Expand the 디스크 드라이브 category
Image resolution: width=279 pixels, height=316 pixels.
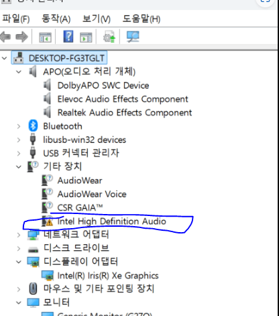coord(19,248)
